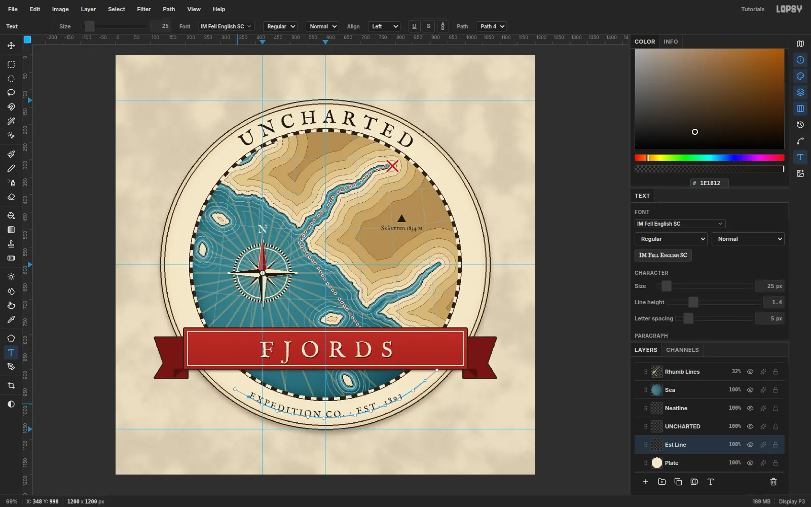Click the IM Fell English SC font preview button
Viewport: 811px width, 507px height.
[663, 256]
